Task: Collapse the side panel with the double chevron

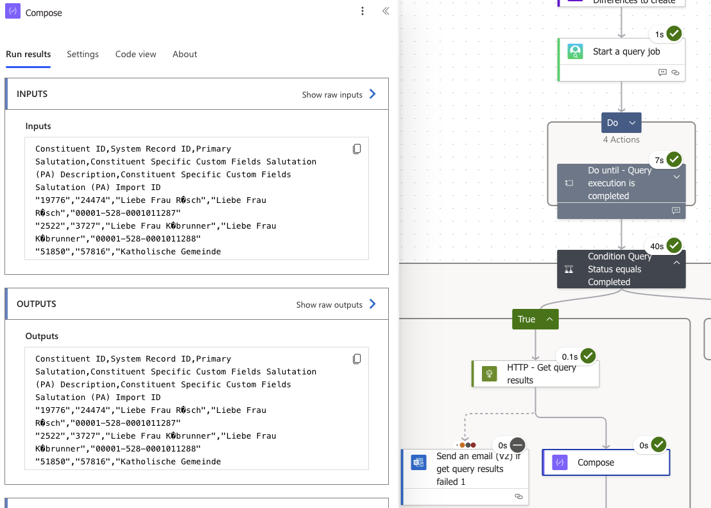Action: tap(385, 11)
